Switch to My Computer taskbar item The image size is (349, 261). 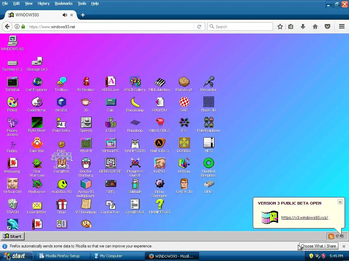(x=118, y=256)
